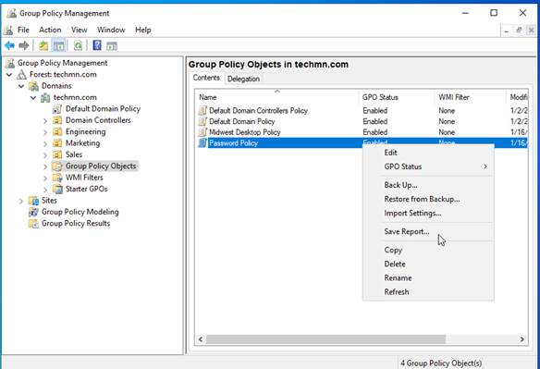This screenshot has height=369, width=540.
Task: Click the Show/Hide Action Pane toolbar icon
Action: pos(112,46)
